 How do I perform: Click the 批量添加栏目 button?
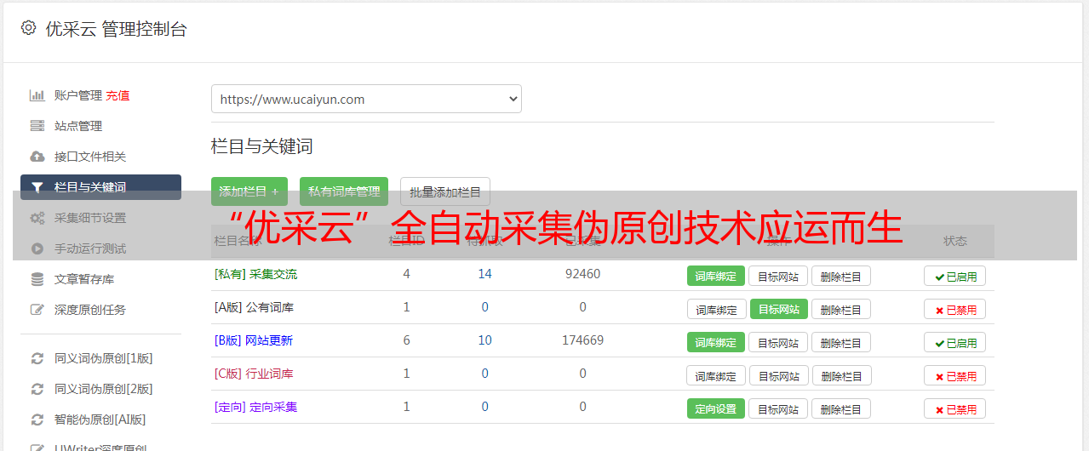(445, 191)
